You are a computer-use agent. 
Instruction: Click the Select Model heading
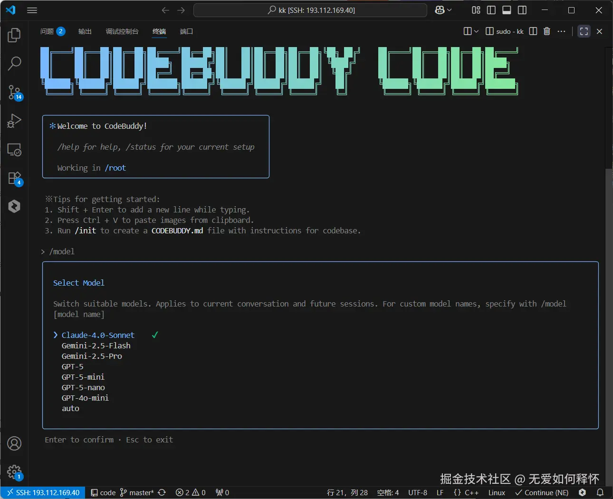[78, 283]
